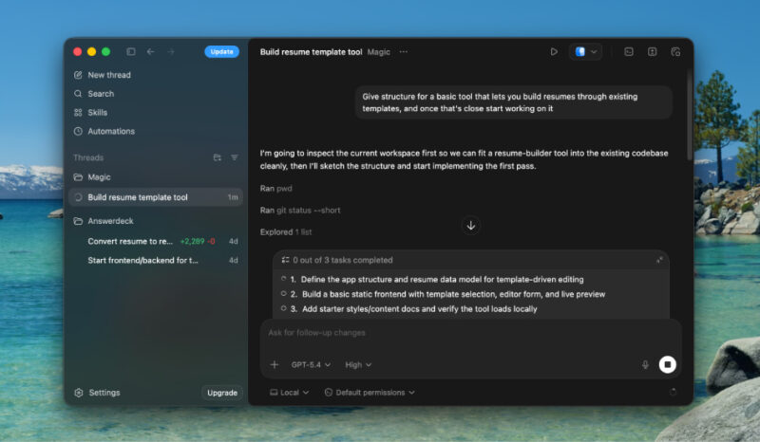
Task: Toggle the terminal panel icon
Action: [x=628, y=52]
